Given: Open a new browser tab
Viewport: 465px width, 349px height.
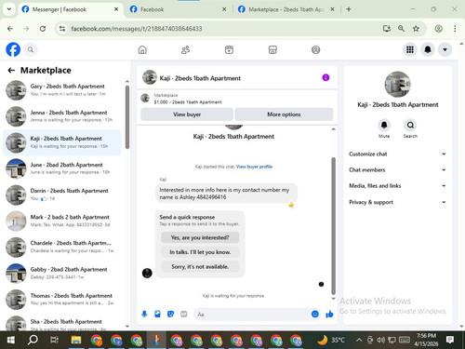Looking at the screenshot, I should [x=349, y=9].
